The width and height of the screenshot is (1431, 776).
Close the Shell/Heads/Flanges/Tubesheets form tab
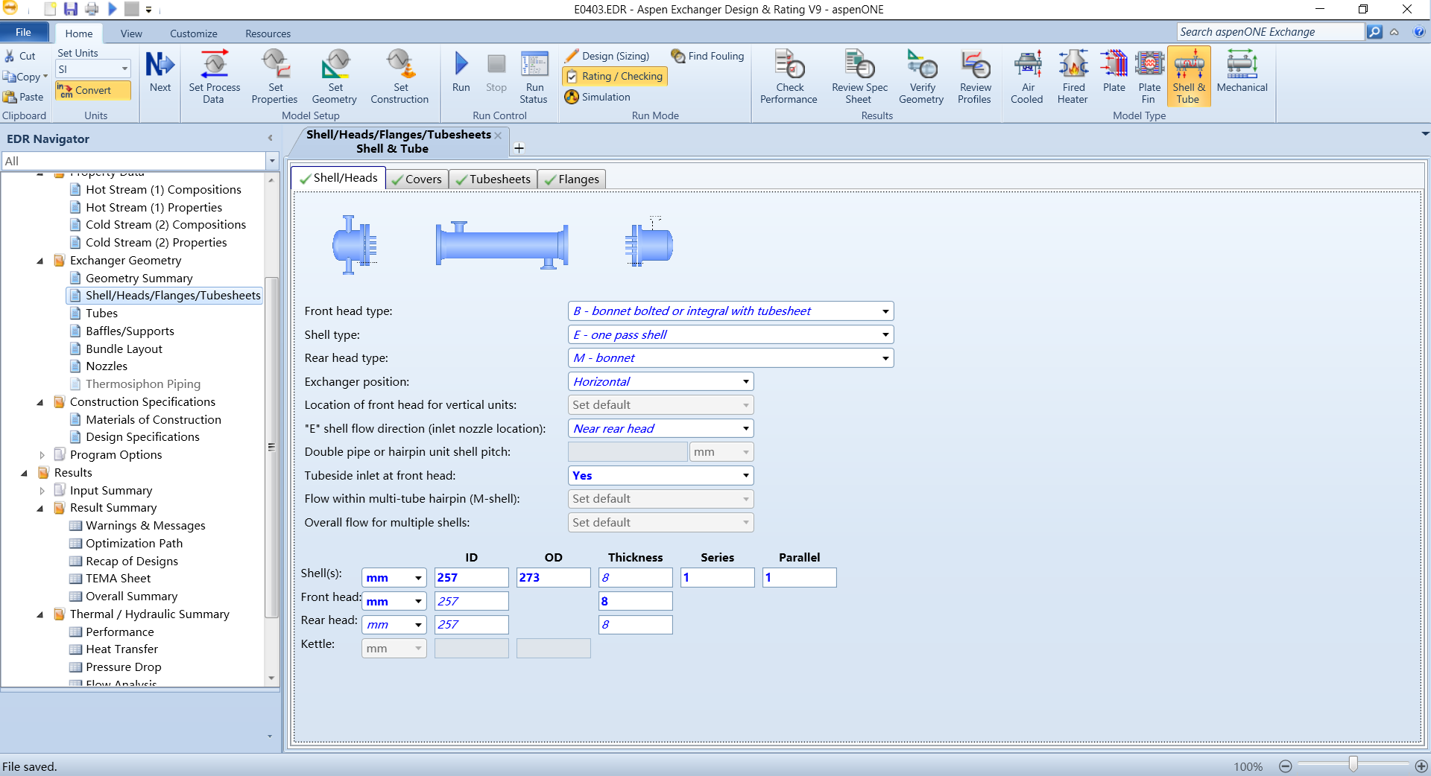click(x=498, y=135)
